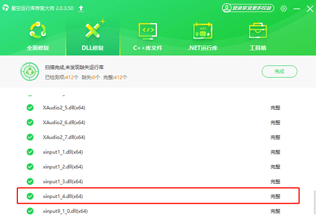Click the green check icon for xinput1_4.dll
Screen dimensions: 316x218
tap(30, 196)
